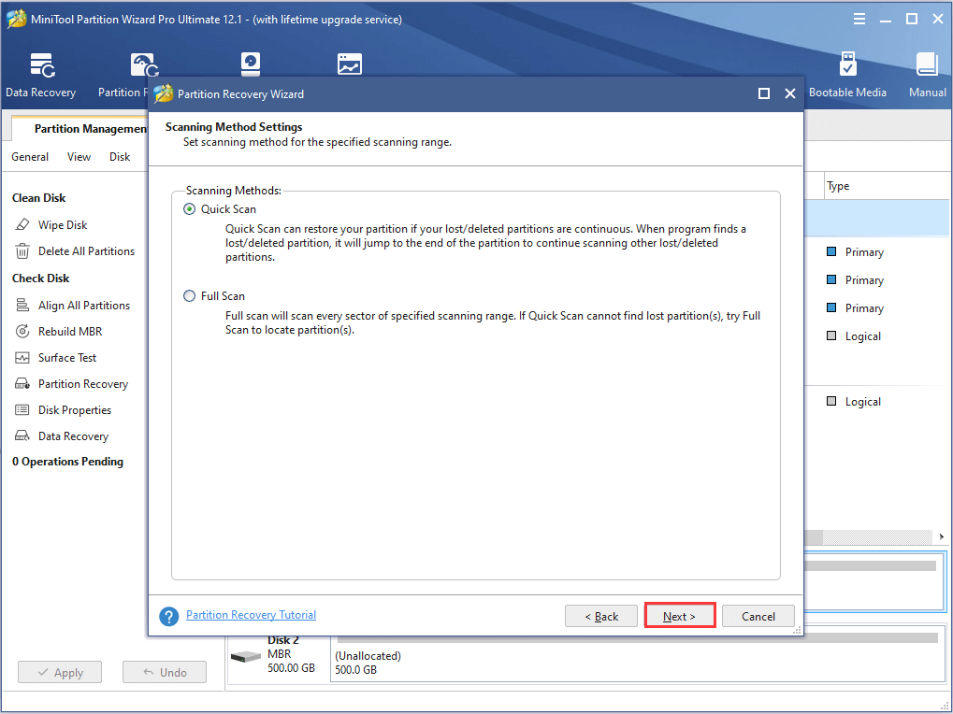Image resolution: width=953 pixels, height=714 pixels.
Task: Click the Check Disk section header
Action: pos(41,278)
